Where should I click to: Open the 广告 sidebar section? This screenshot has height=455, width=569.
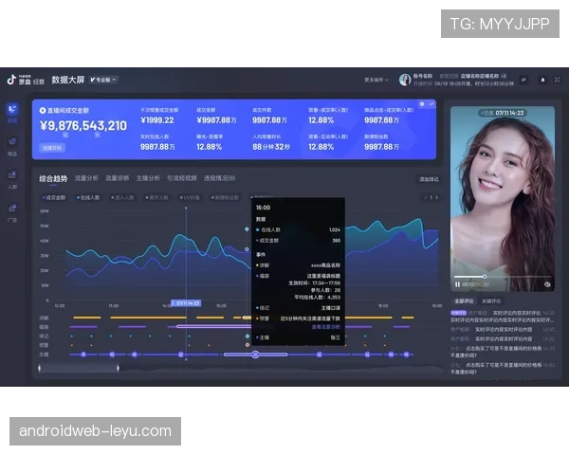(12, 212)
